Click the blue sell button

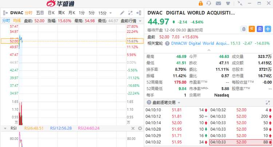coord(260,29)
